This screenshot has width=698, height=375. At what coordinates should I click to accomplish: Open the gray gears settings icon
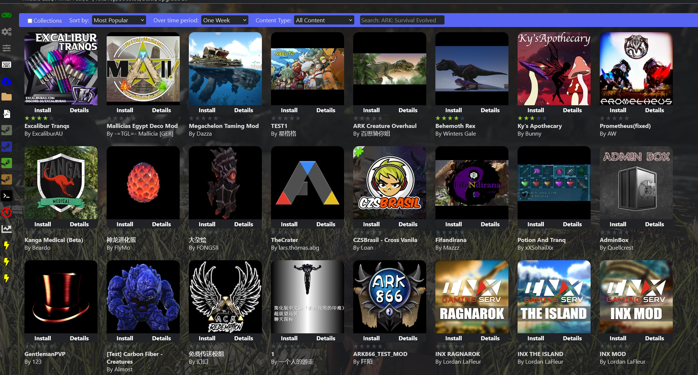coord(7,32)
